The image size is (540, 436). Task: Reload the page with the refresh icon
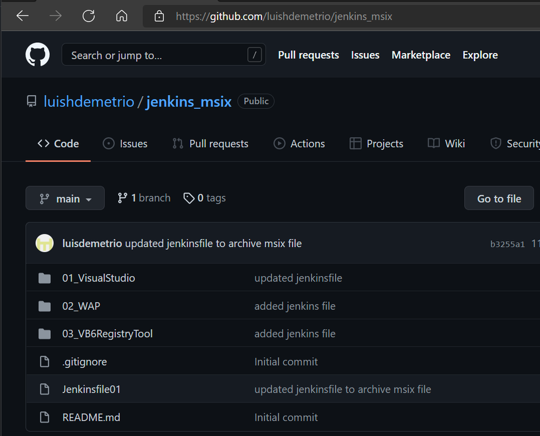pyautogui.click(x=89, y=16)
